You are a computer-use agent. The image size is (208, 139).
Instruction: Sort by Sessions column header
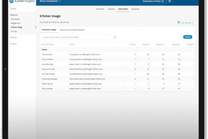[146, 44]
